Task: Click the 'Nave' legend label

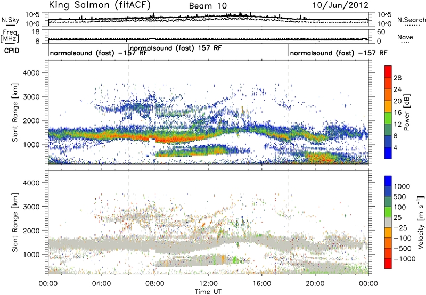Action: point(405,37)
